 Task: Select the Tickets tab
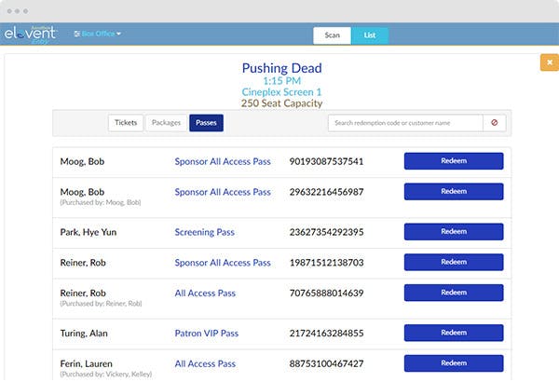126,123
